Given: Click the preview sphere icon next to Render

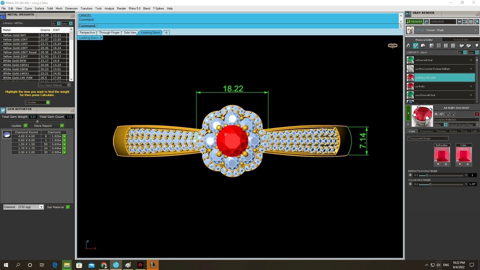Looking at the screenshot, I should coord(426,22).
